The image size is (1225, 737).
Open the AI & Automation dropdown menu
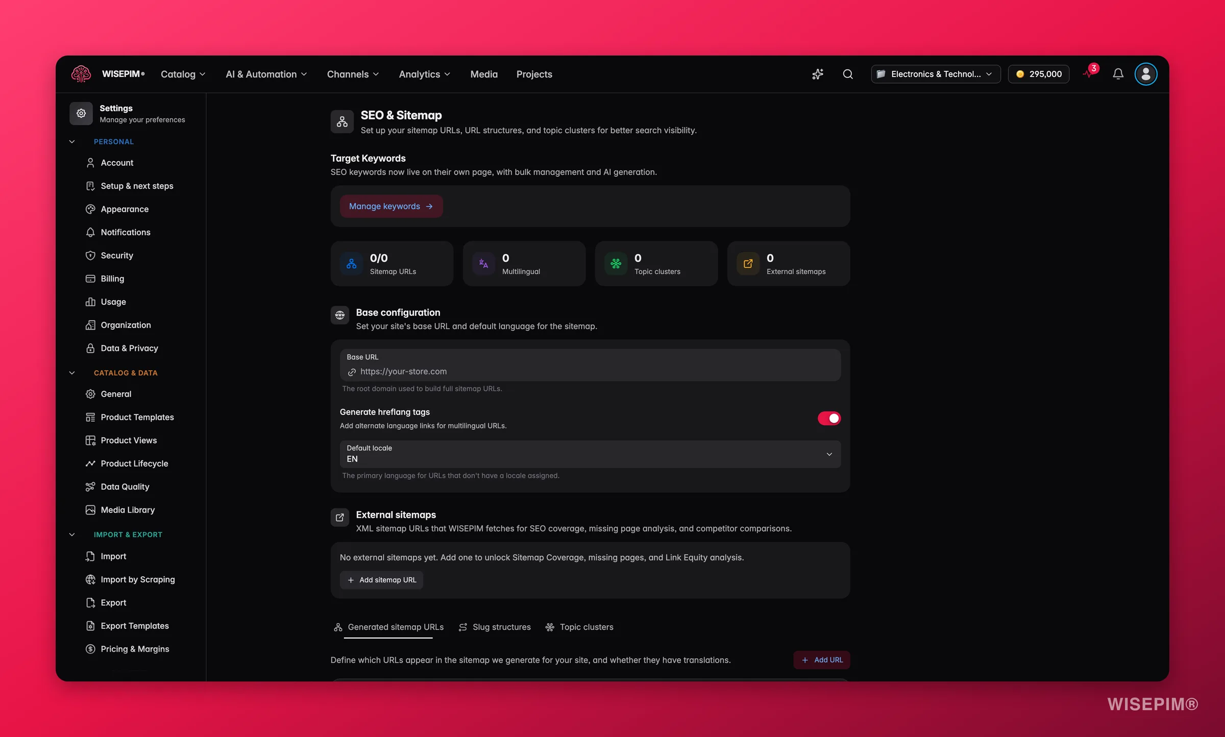266,74
